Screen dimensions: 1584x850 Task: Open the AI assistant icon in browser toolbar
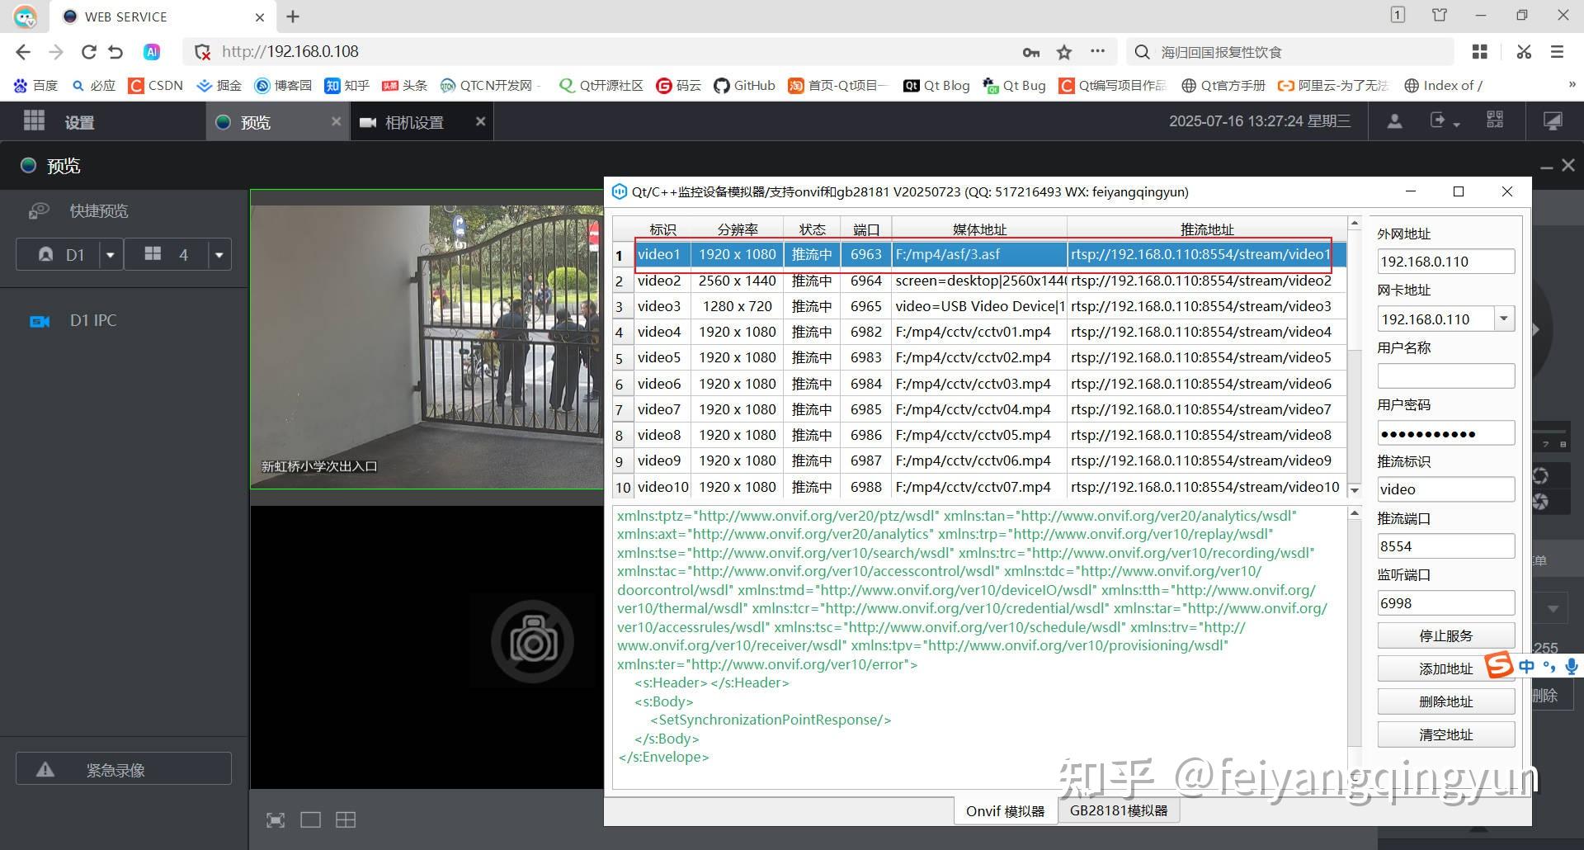pyautogui.click(x=152, y=51)
